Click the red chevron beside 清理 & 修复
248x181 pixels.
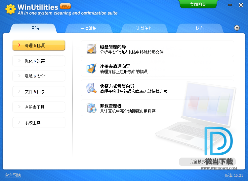pyautogui.click(x=19, y=45)
